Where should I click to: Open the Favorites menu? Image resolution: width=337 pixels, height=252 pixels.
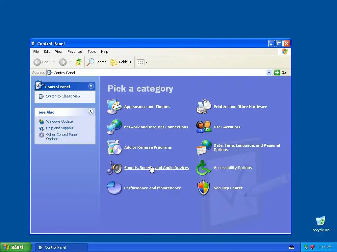75,52
